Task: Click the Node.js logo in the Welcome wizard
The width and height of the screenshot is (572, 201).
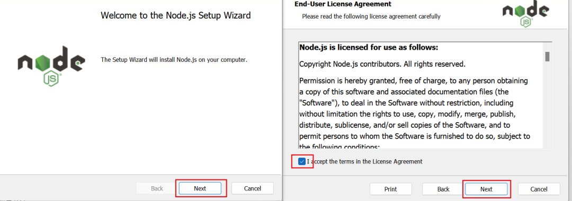Action: 51,66
